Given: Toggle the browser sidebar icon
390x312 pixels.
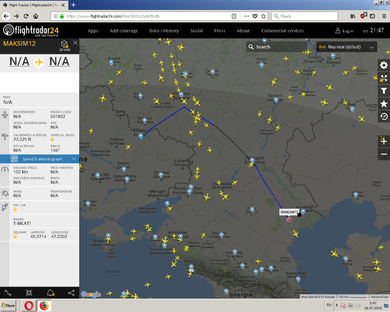Looking at the screenshot, I should [372, 16].
